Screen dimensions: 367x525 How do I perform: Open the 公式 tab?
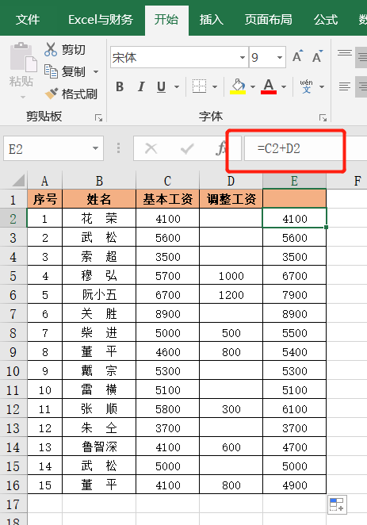pos(326,19)
